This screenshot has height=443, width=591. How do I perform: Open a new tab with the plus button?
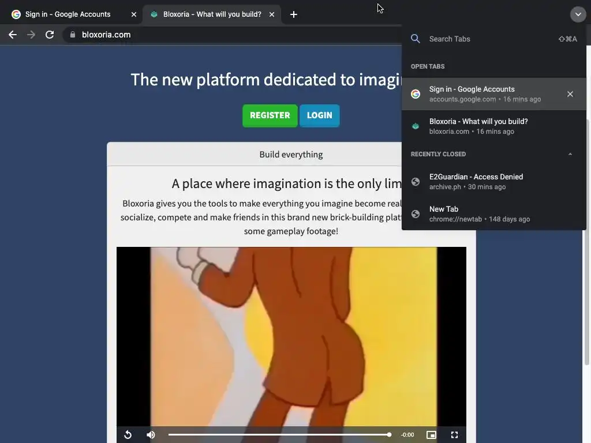(294, 14)
